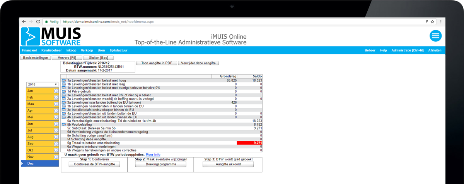Click the clock icon in the Nov row
This screenshot has height=184, width=464.
click(x=56, y=157)
